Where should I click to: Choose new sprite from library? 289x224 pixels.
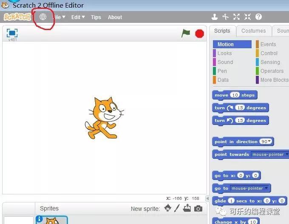(167, 208)
